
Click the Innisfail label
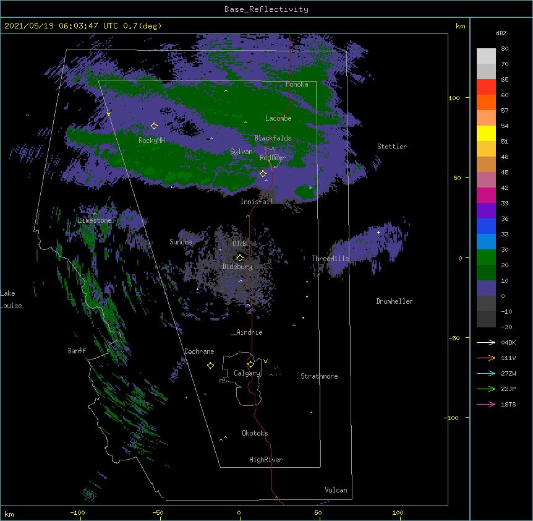(257, 202)
